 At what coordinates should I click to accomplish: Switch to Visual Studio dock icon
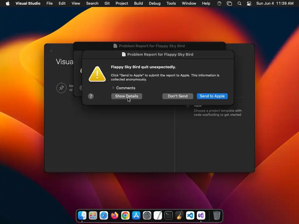tap(201, 216)
